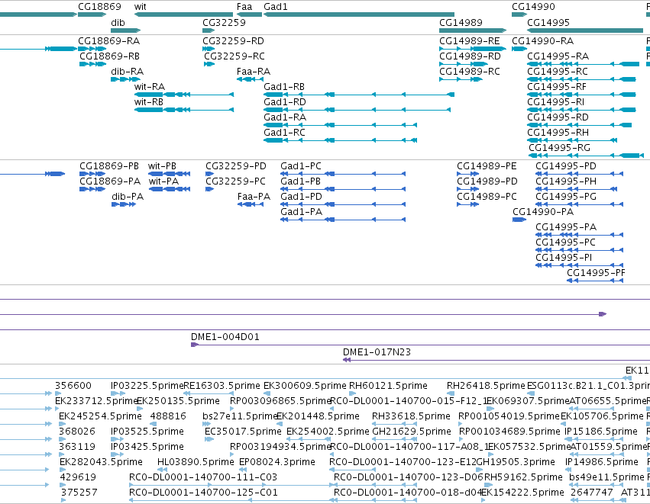Select transcript Faa-RA
Screen dimensions: 650x504
(254, 72)
